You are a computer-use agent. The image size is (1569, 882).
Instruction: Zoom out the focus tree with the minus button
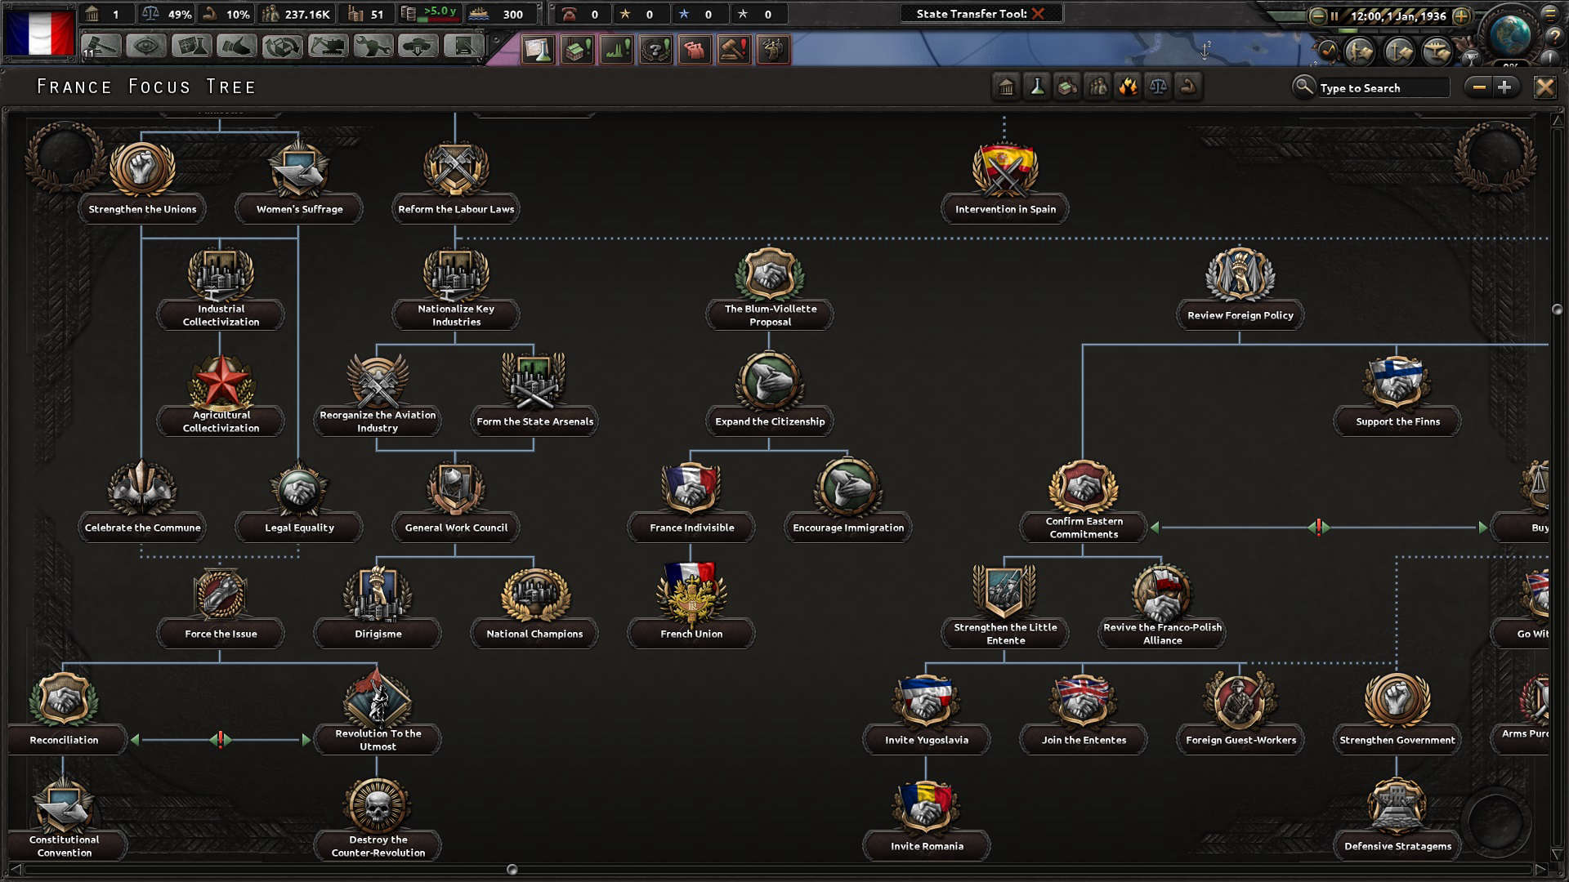point(1477,87)
